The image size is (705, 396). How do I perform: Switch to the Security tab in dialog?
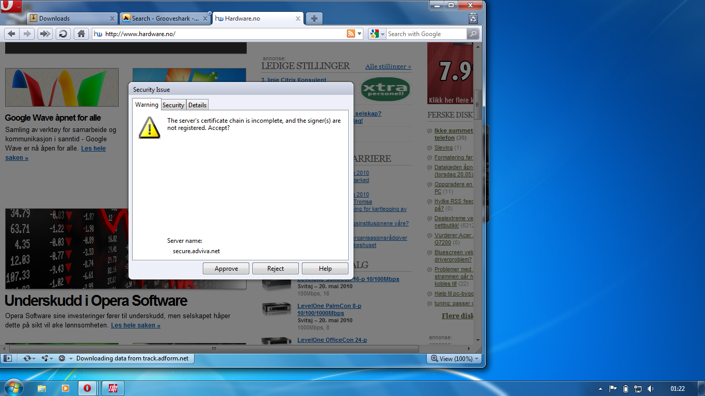tap(173, 105)
